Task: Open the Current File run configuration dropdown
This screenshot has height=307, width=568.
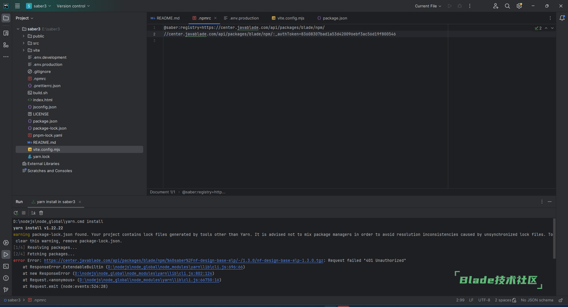Action: (428, 6)
